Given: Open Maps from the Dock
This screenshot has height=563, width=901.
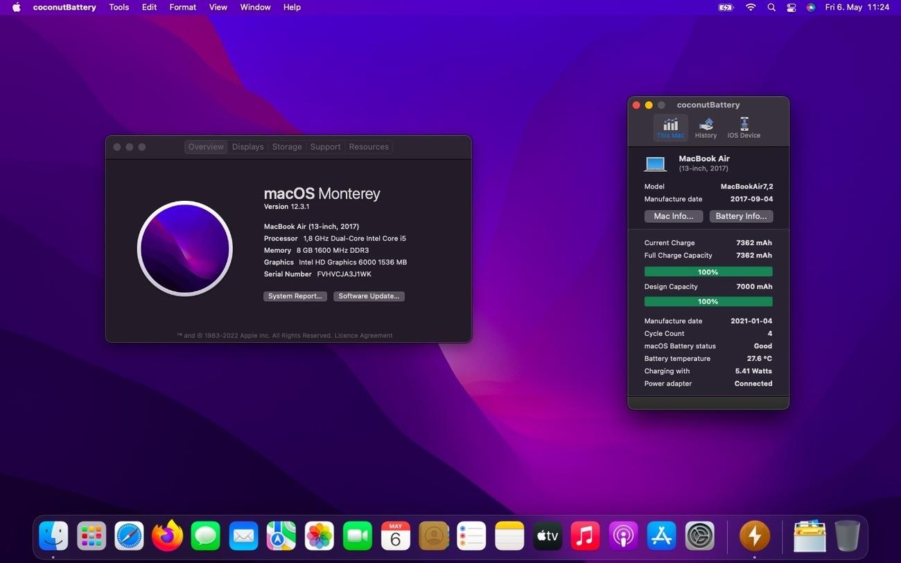Looking at the screenshot, I should click(281, 536).
